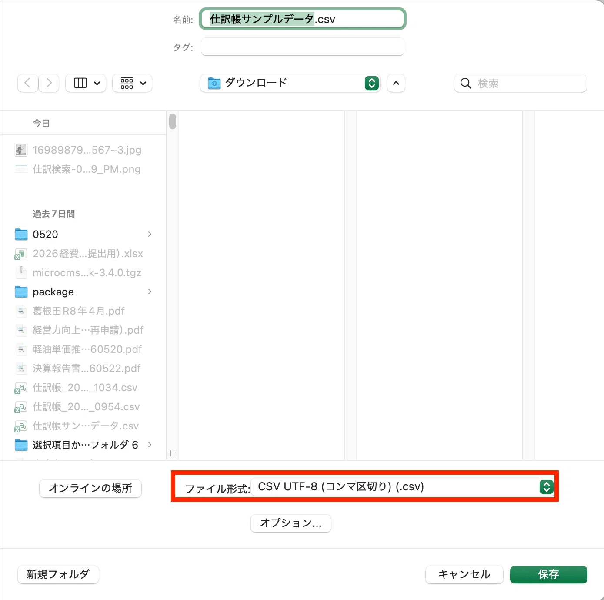Click the 葛根田R8年4月.pdf file icon
Screen dimensions: 604x600
[21, 311]
